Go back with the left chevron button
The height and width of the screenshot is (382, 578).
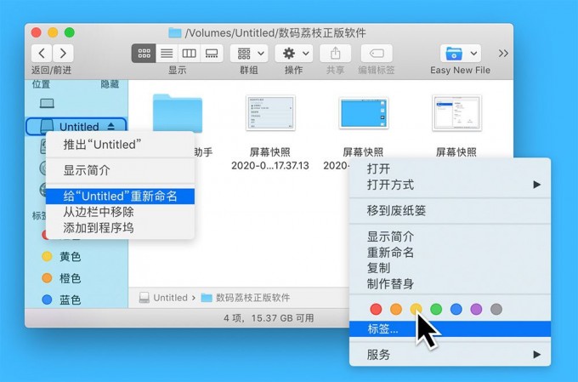[42, 54]
